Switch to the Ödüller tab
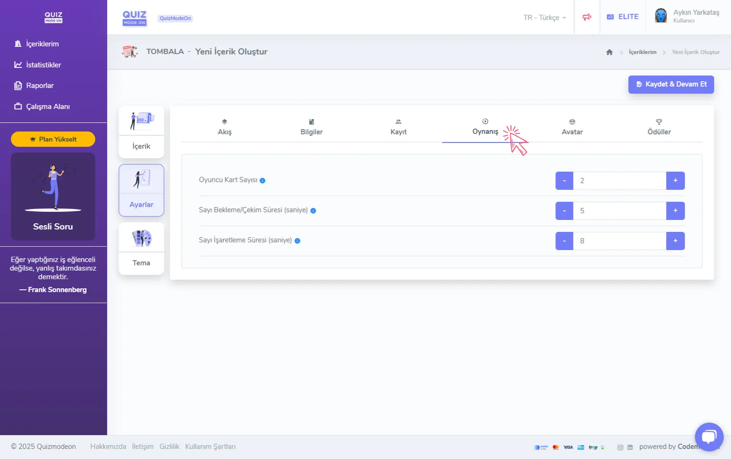 tap(659, 127)
